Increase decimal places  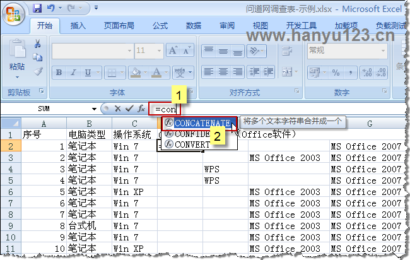(367, 73)
